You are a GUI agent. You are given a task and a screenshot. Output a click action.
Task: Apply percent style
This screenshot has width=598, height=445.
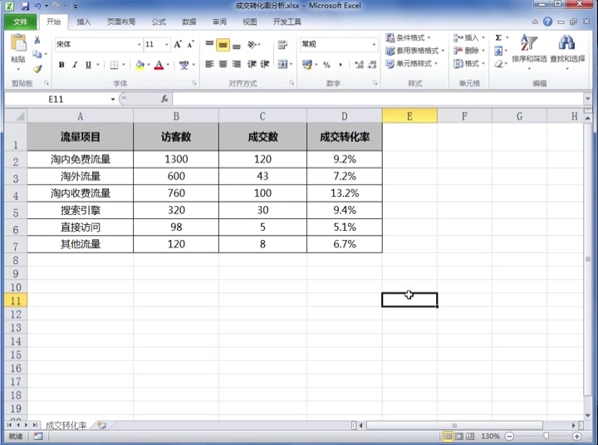click(x=326, y=65)
